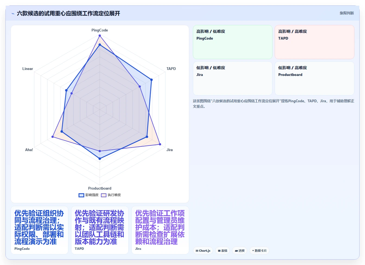Viewport: 365px width, 265px height.
Task: Select the Jira summary card below the chart
Action: pyautogui.click(x=160, y=230)
